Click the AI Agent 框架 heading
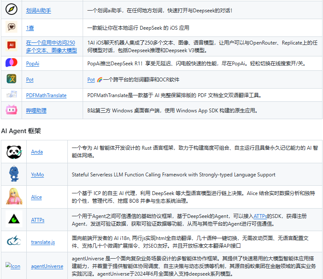The width and height of the screenshot is (323, 279). (21, 131)
